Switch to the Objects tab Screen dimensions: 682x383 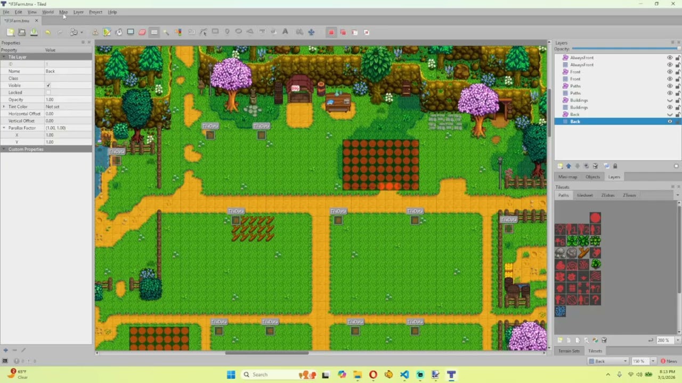[592, 177]
